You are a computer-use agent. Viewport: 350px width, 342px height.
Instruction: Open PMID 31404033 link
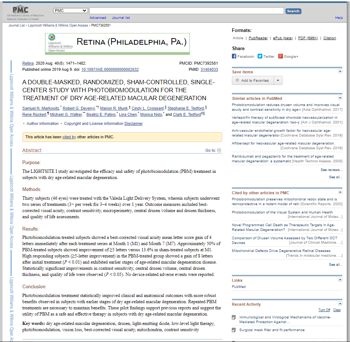click(x=209, y=69)
